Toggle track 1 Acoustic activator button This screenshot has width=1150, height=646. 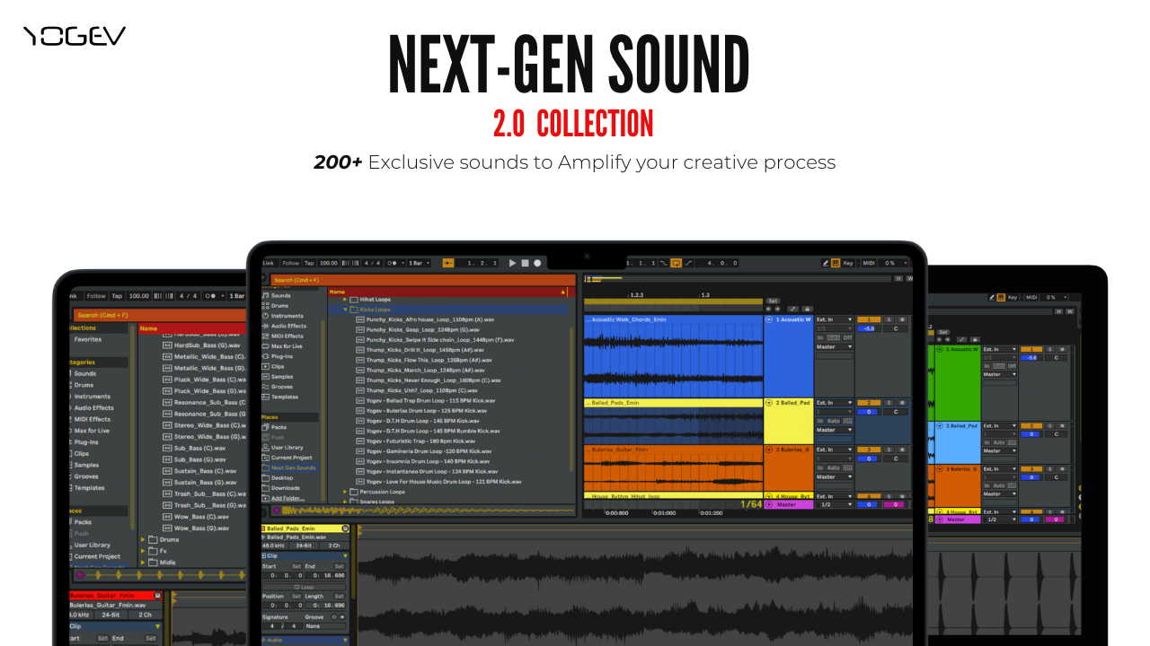(x=869, y=319)
